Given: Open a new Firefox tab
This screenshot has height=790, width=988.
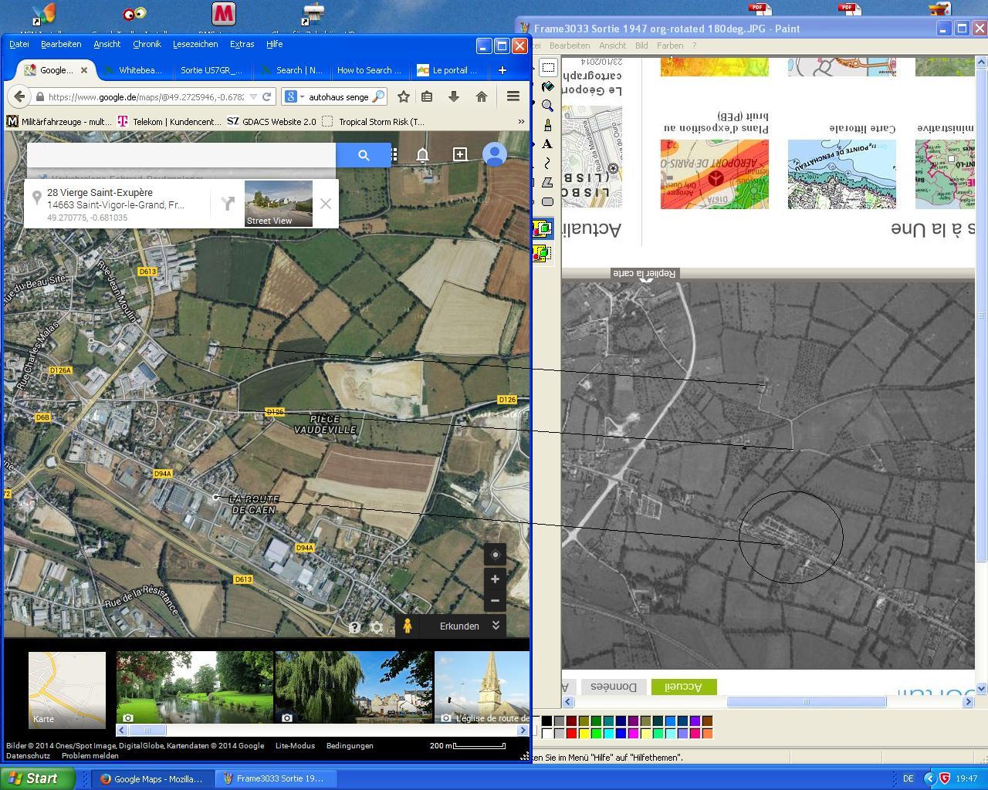Looking at the screenshot, I should click(502, 70).
